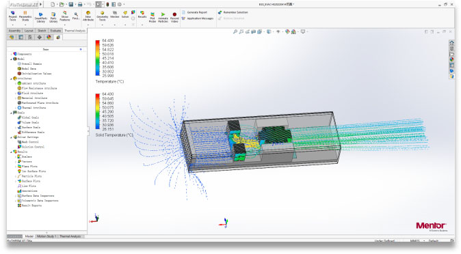The width and height of the screenshot is (461, 254).
Task: Select Model Data in the tree
Action: (27, 69)
